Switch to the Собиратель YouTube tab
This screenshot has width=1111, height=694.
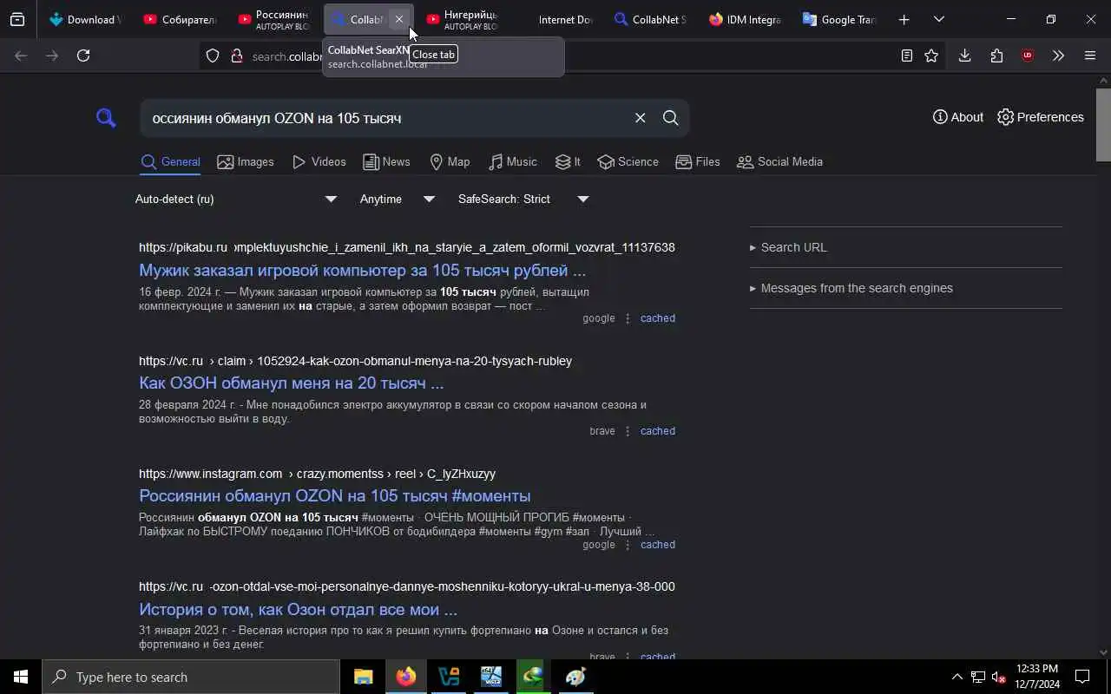(180, 19)
